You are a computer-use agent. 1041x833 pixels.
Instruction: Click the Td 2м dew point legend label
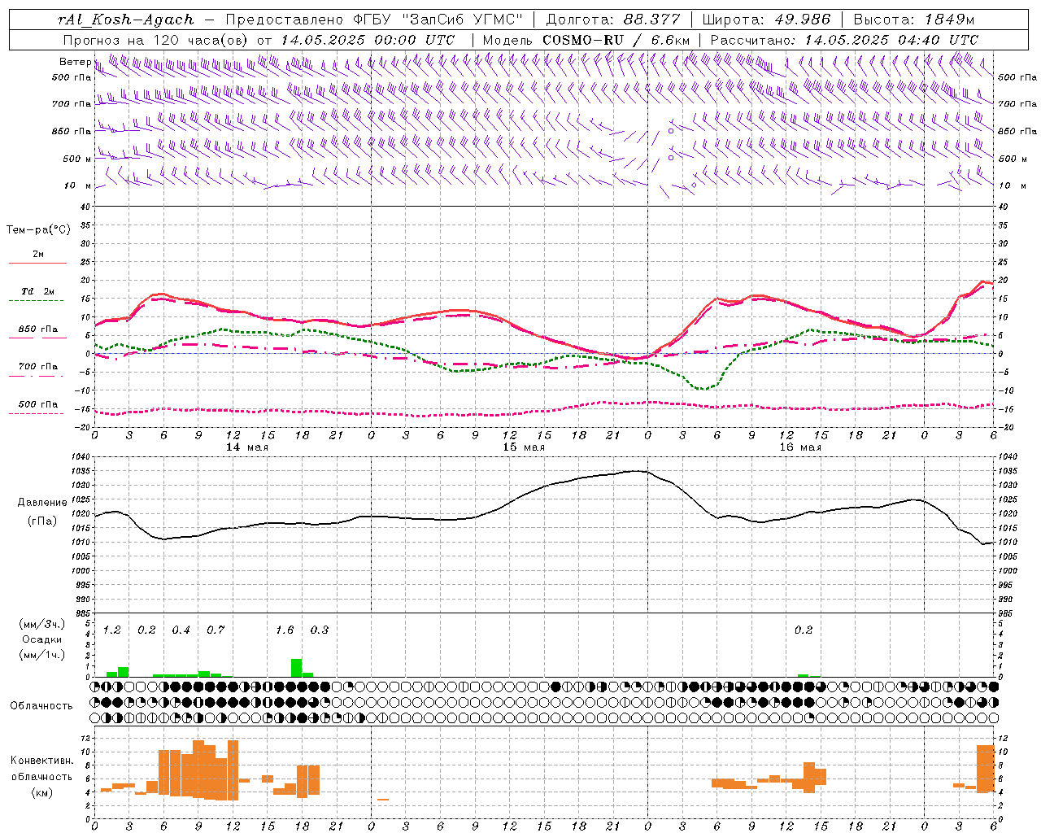(x=38, y=291)
